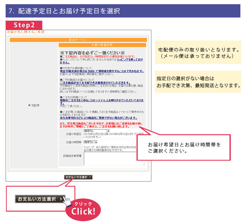
Task: Select the 宅配便 radio button
Action: pos(29,105)
